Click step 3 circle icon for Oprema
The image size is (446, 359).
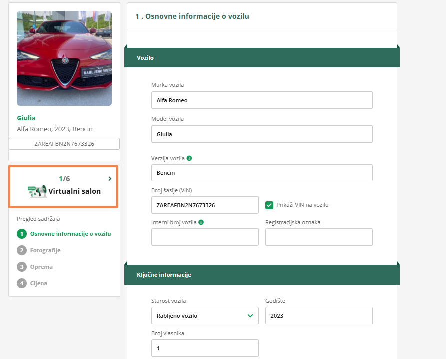pos(22,267)
